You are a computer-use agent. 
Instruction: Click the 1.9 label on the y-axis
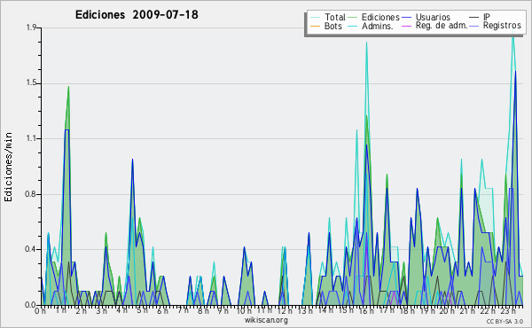click(x=31, y=27)
